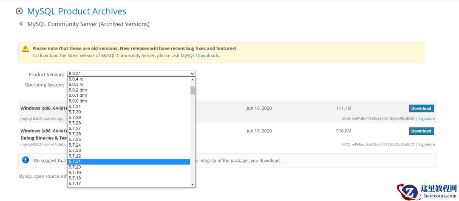The height and width of the screenshot is (201, 459).
Task: Pick version 5.7.26 from list
Action: click(129, 134)
